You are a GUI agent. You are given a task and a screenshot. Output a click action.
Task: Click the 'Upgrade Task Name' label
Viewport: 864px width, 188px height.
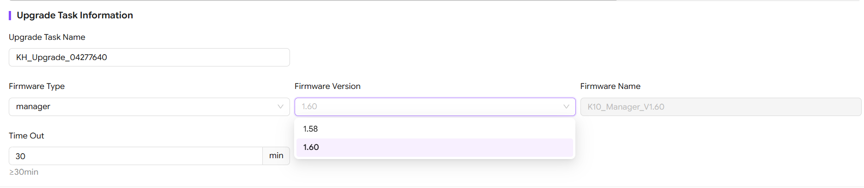pos(47,37)
